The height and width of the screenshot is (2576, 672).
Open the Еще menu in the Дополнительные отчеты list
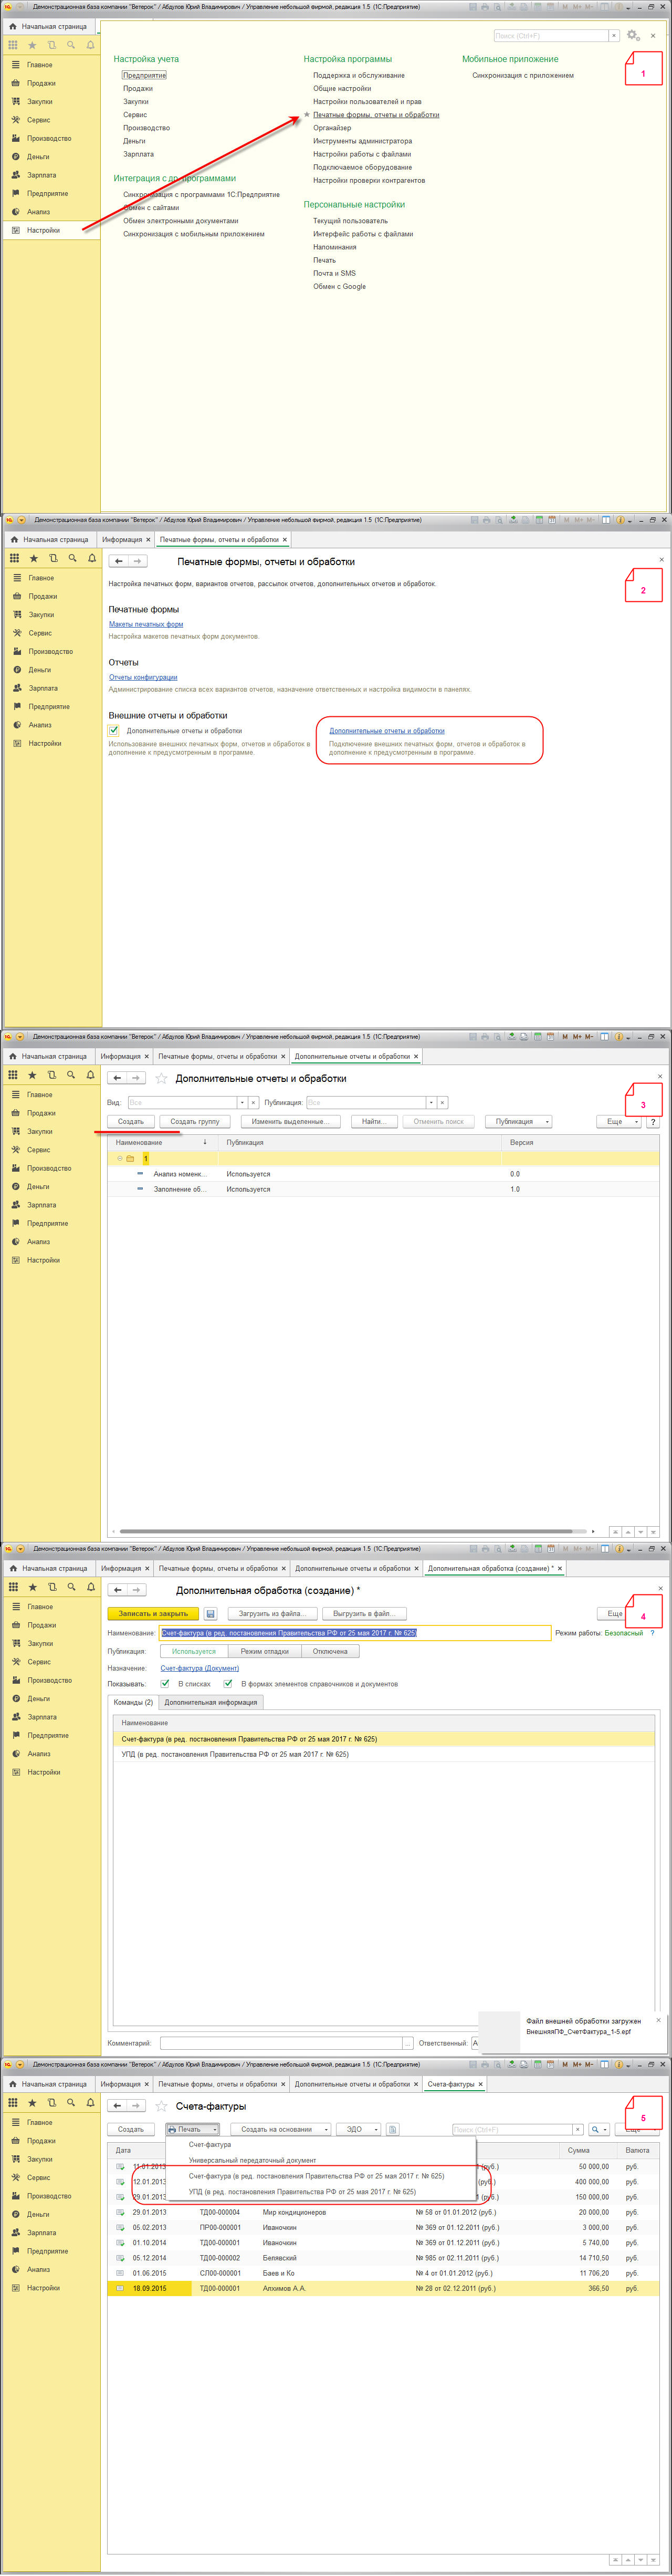619,1121
